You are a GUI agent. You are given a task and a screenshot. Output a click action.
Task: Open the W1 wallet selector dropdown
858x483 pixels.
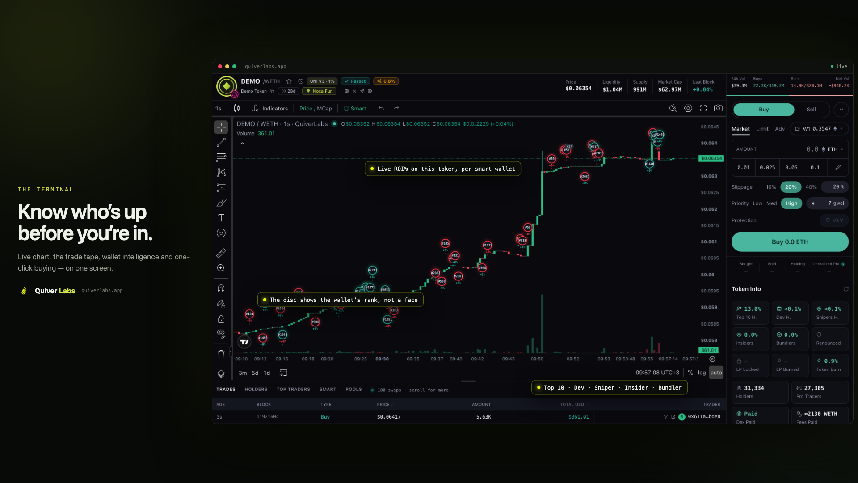[x=819, y=129]
